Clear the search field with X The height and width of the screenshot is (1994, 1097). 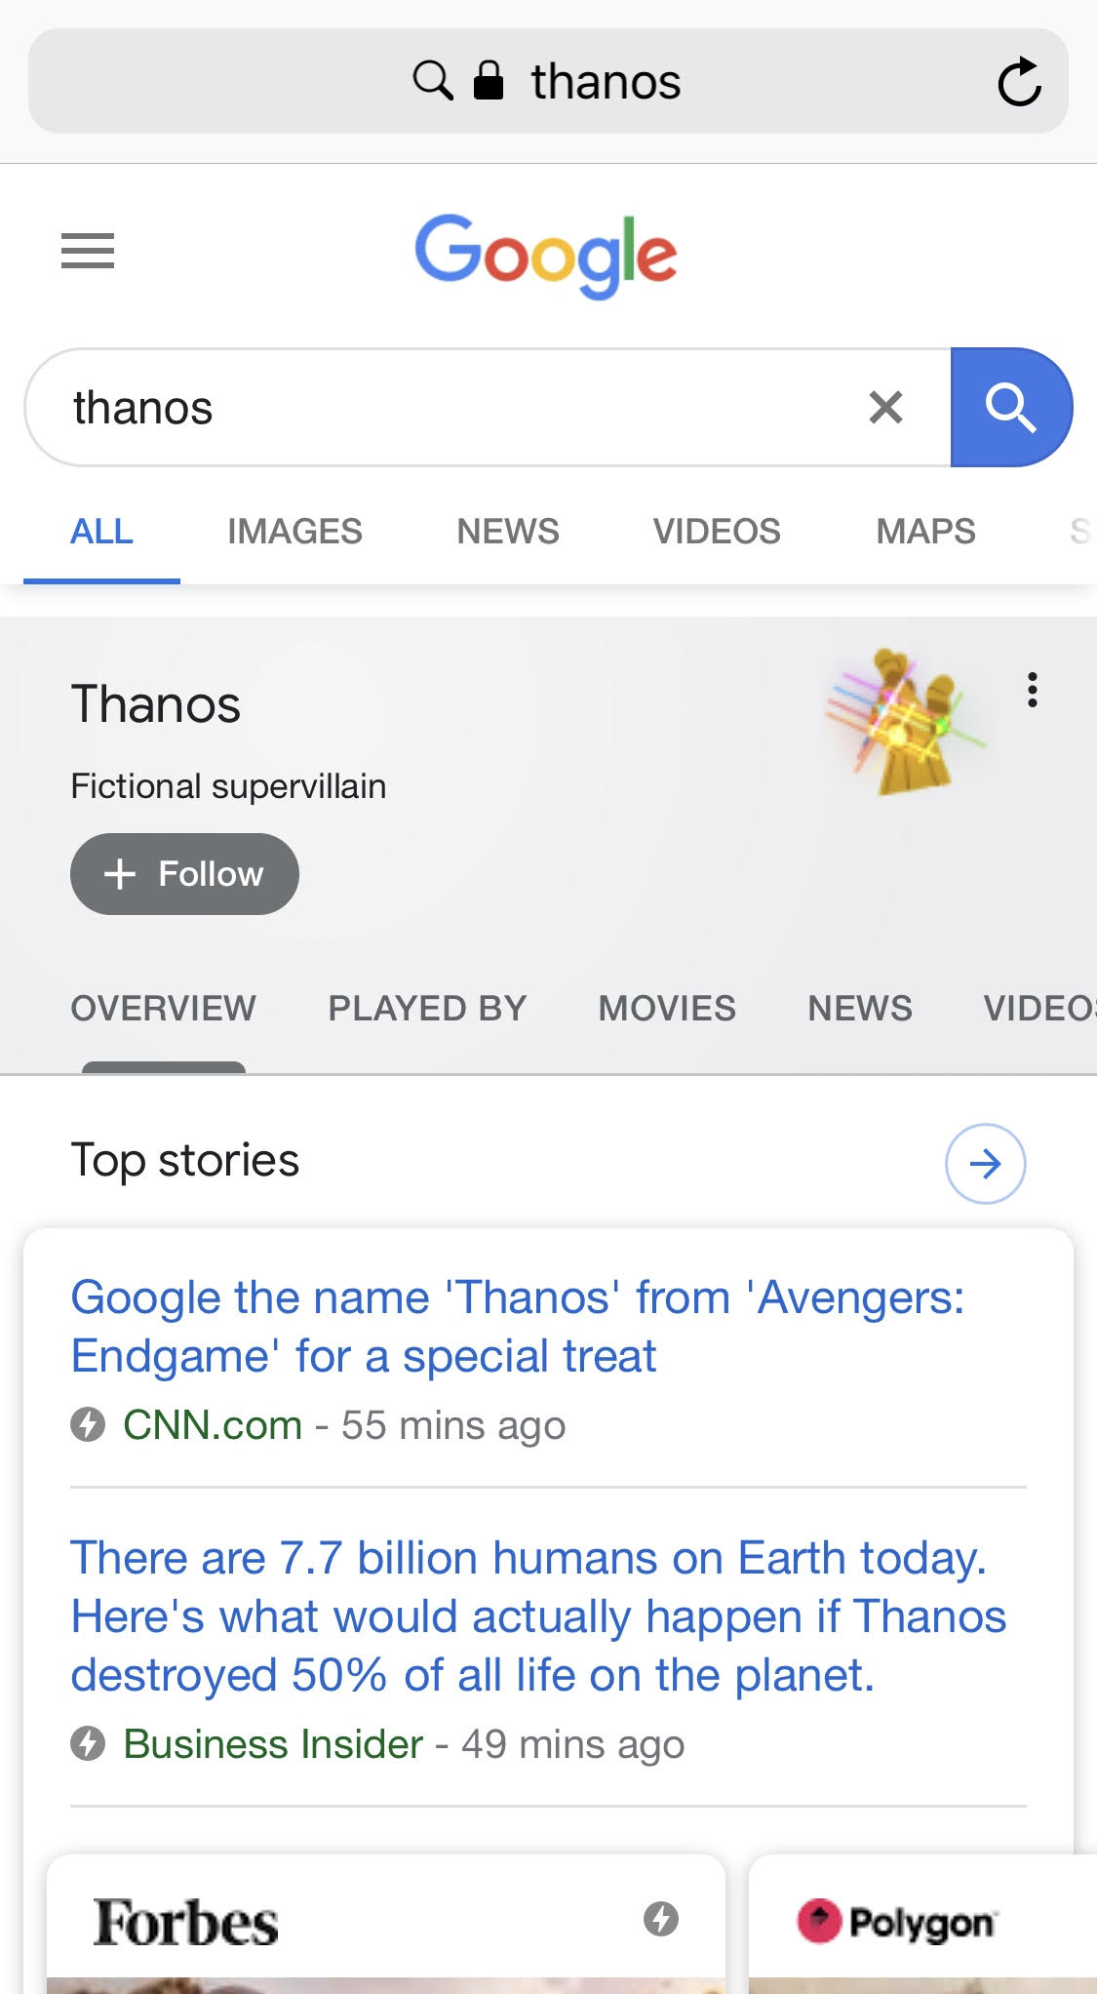click(885, 407)
